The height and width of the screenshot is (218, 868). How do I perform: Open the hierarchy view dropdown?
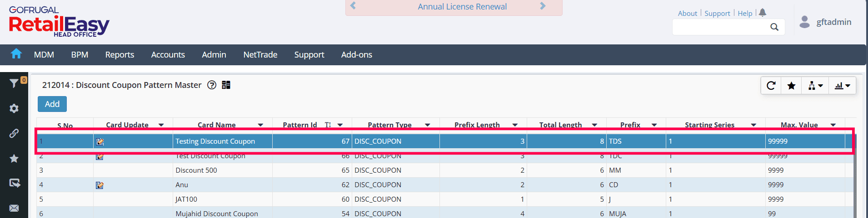point(816,86)
